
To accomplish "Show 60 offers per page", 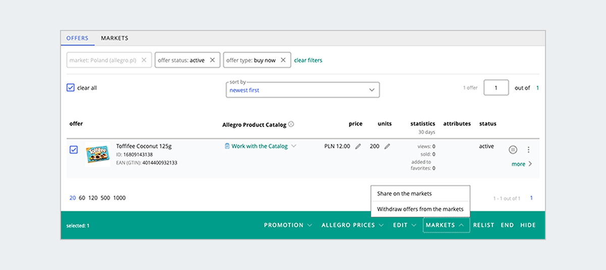I will pyautogui.click(x=82, y=198).
